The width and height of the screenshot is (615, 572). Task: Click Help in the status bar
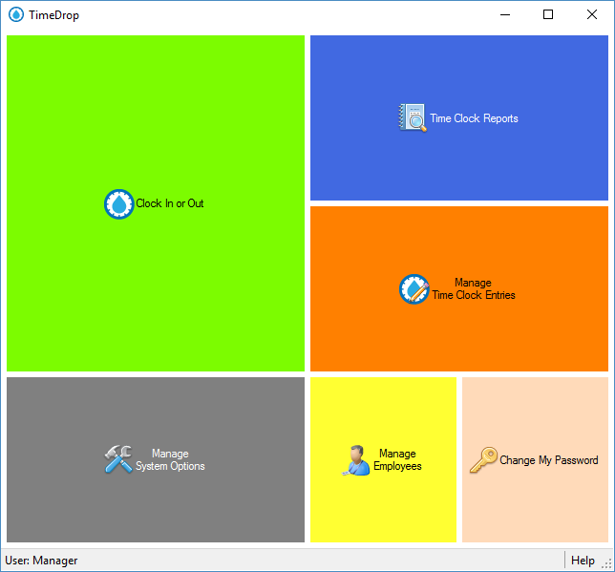click(x=583, y=561)
